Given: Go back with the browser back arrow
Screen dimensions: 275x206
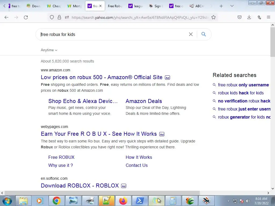Looking at the screenshot, I should click(x=6, y=17).
